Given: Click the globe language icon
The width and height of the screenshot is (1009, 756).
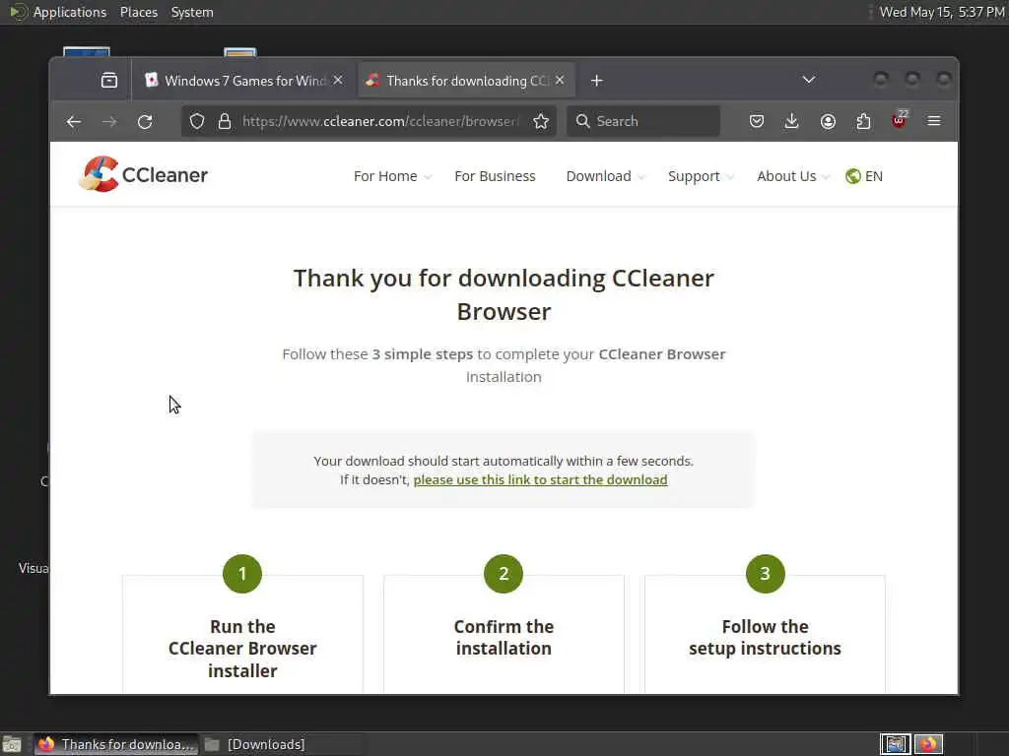Looking at the screenshot, I should pos(853,176).
